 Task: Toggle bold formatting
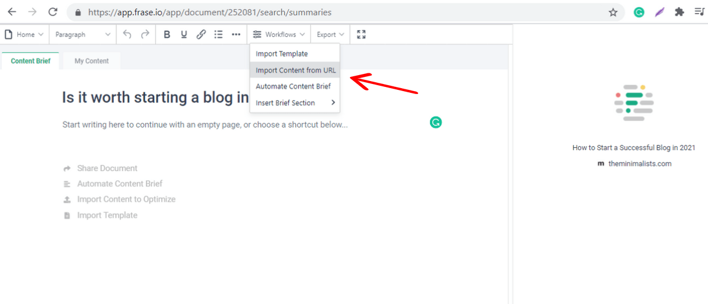coord(167,34)
